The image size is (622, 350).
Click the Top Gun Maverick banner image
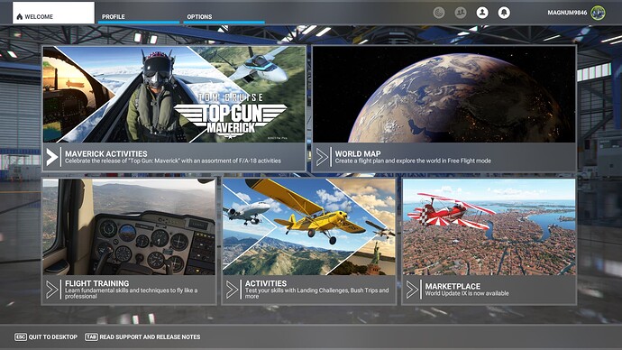(174, 95)
